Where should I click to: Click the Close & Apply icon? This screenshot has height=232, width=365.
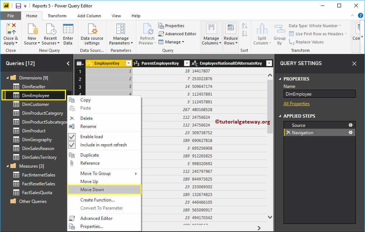click(x=10, y=29)
